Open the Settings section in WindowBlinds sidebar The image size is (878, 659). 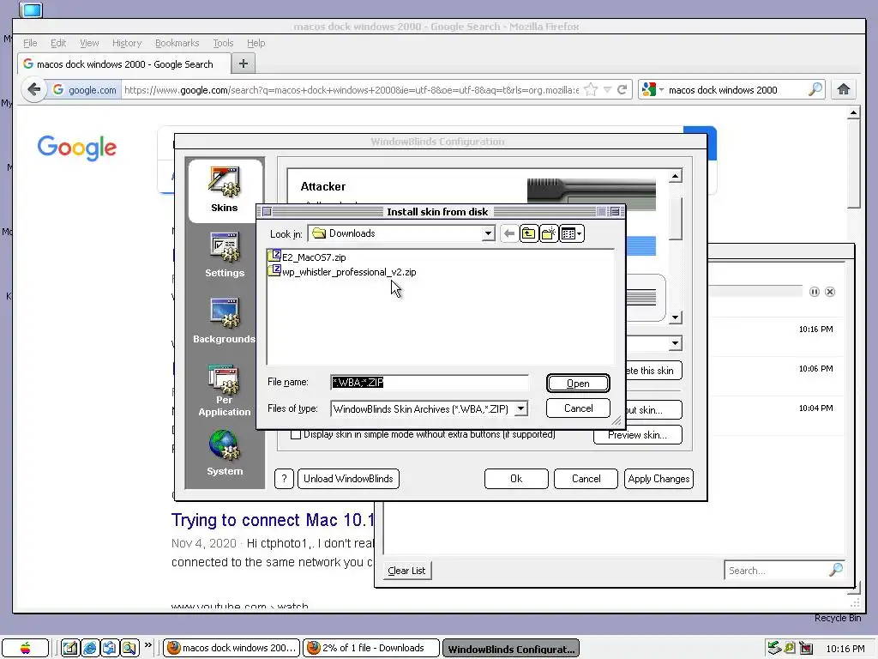click(x=225, y=256)
